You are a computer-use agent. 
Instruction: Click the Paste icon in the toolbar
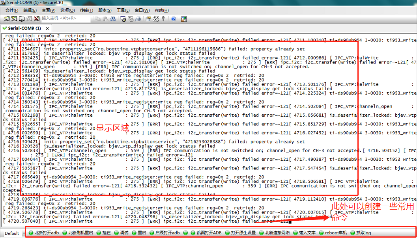pos(105,19)
